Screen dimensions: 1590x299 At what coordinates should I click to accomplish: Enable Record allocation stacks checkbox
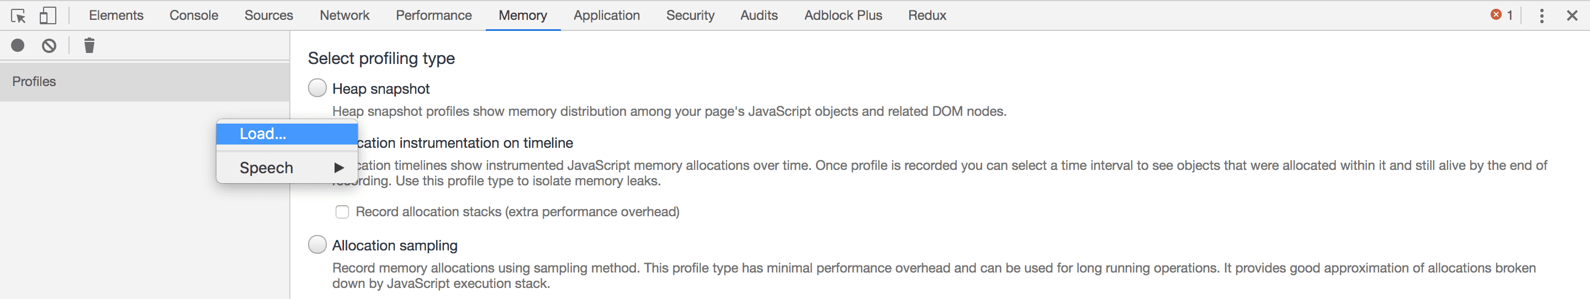342,212
